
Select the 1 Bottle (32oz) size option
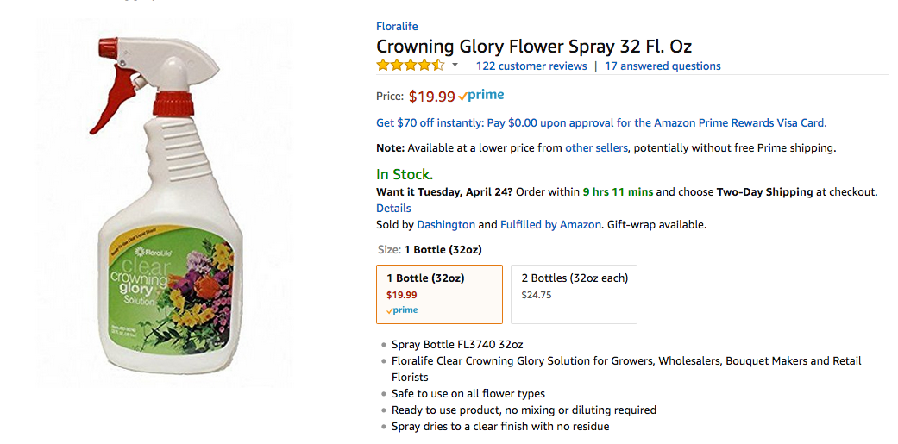[x=439, y=293]
